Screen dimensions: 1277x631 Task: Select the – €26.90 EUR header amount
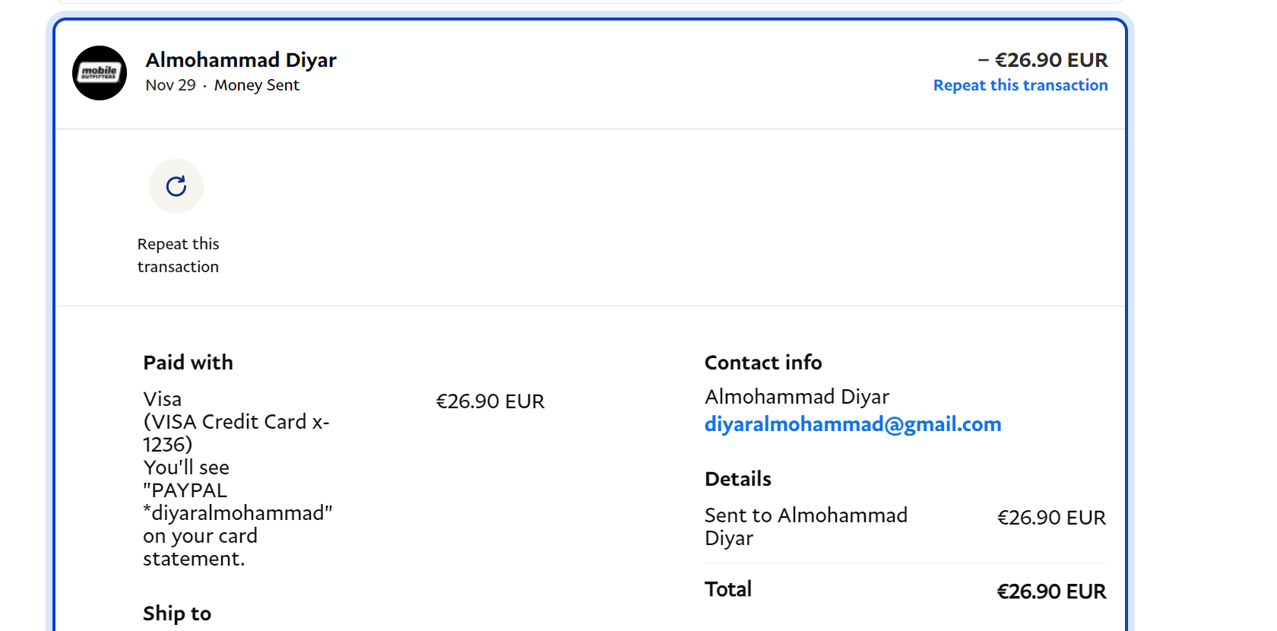click(x=1043, y=60)
